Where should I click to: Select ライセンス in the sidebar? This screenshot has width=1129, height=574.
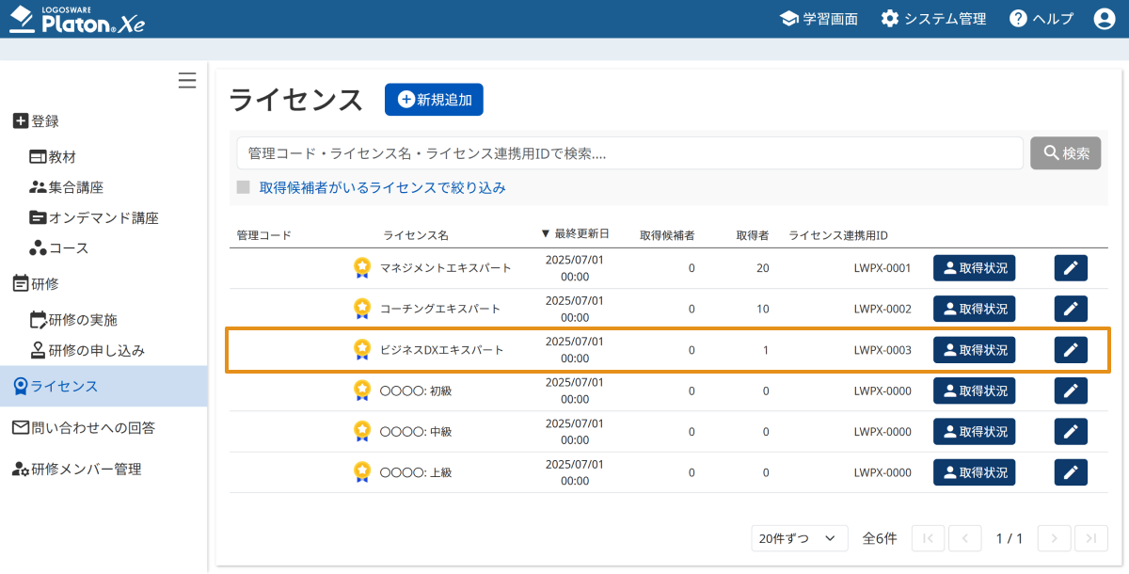[x=103, y=386]
